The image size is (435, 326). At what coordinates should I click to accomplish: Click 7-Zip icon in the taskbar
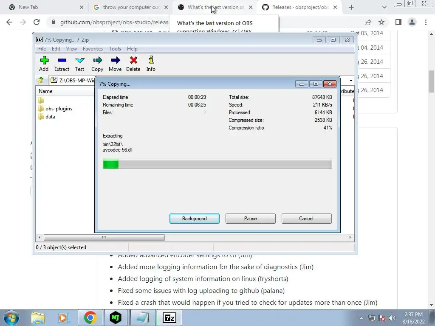tap(169, 318)
